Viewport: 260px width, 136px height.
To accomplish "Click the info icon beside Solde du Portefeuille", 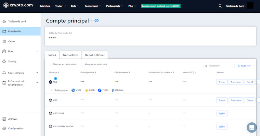I will (x=70, y=33).
